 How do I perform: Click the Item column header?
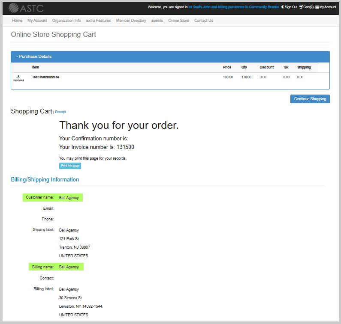click(x=36, y=67)
